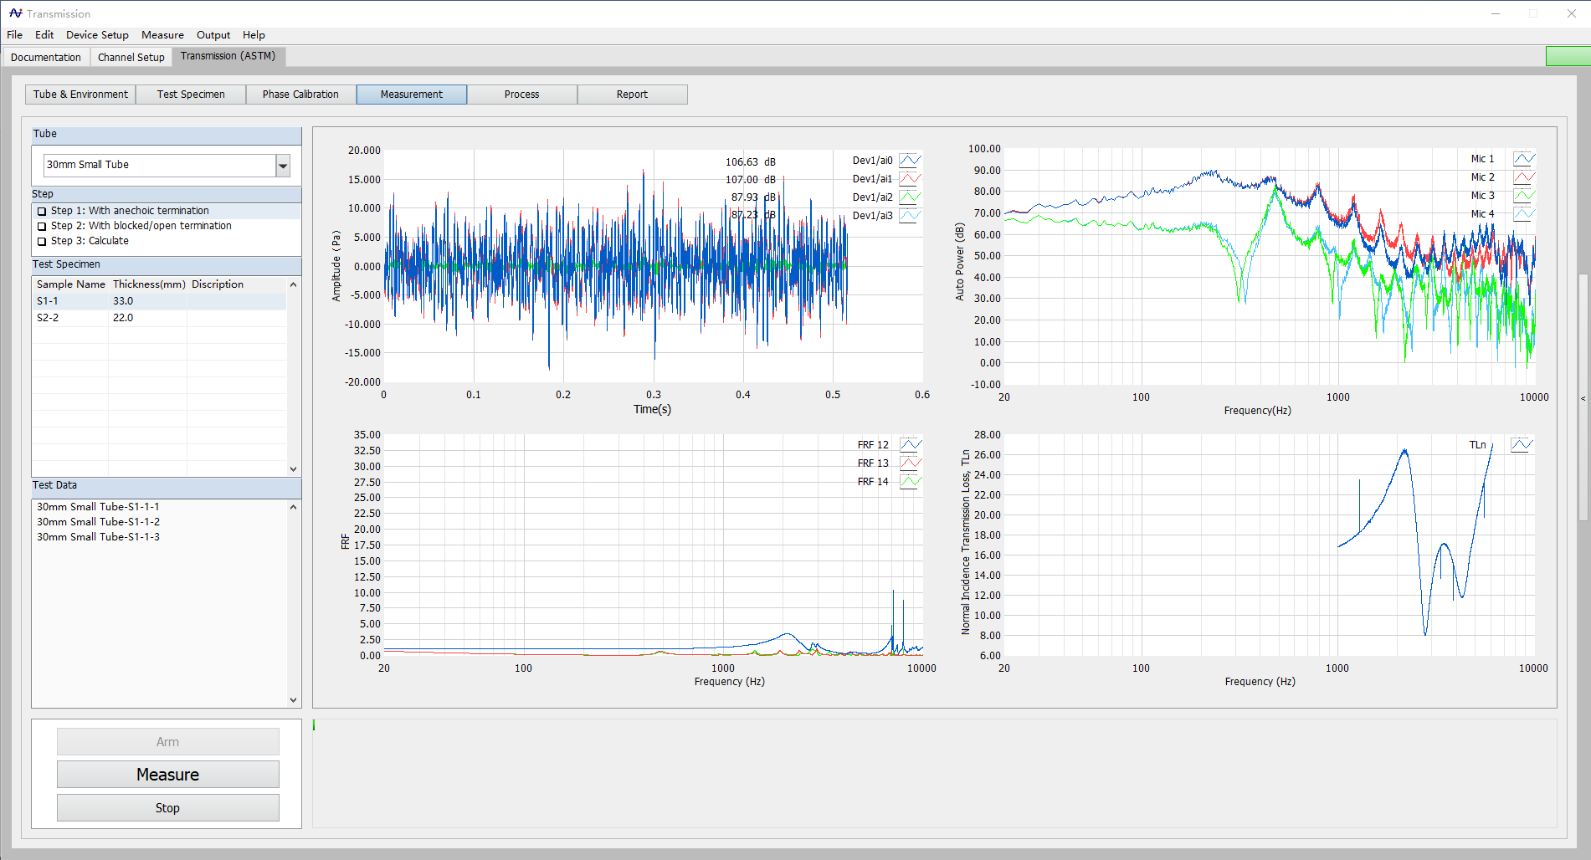Click the Mic 2 red legend icon
The height and width of the screenshot is (860, 1591).
pos(1524,177)
